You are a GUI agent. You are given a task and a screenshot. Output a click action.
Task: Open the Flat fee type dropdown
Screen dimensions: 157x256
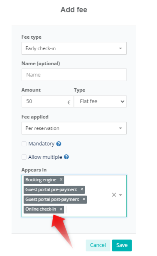pyautogui.click(x=100, y=101)
